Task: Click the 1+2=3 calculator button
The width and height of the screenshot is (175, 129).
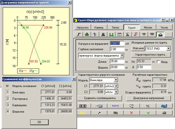Action: point(115,106)
